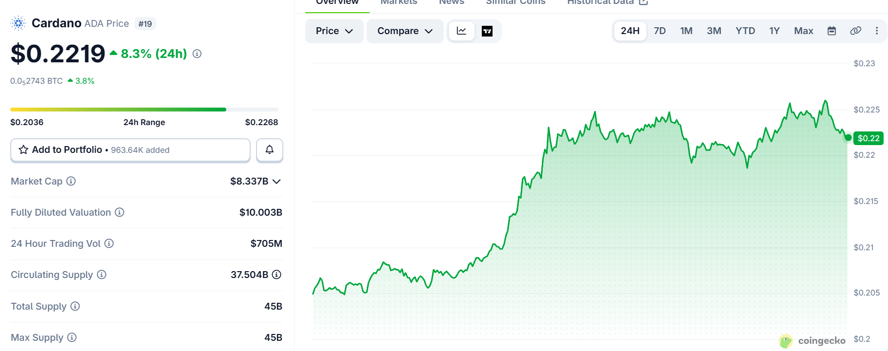
Task: Open the Circulating Supply label info icon
Action: (101, 275)
